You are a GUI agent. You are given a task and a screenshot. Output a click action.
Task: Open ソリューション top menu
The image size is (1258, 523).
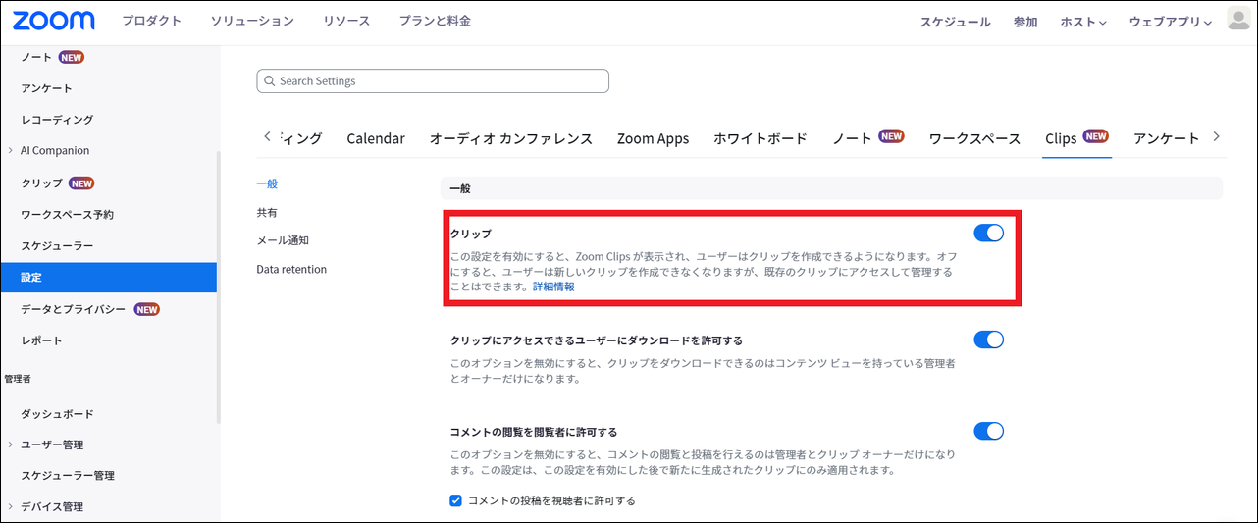coord(252,21)
